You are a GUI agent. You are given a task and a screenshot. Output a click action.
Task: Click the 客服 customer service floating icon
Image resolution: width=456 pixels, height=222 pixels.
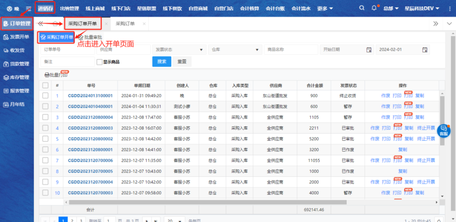tap(444, 130)
